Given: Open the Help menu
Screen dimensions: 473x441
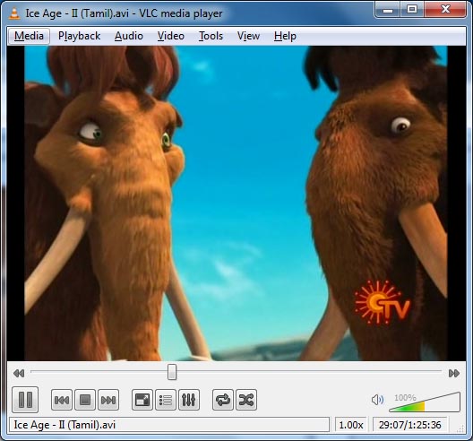Looking at the screenshot, I should coord(285,36).
